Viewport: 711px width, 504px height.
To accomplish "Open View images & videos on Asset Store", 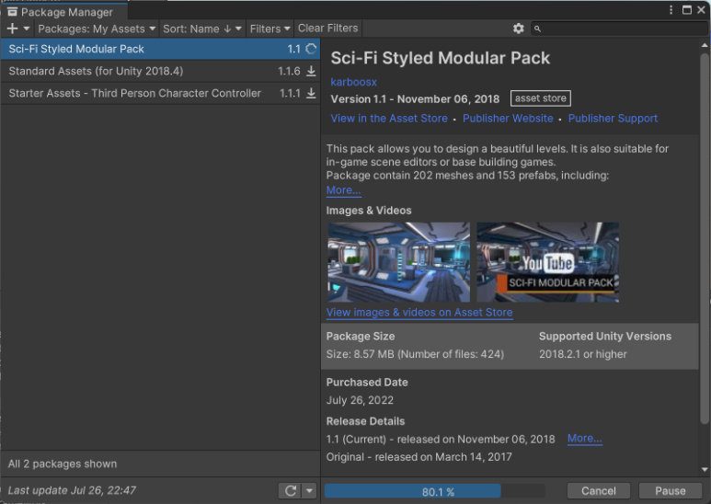I will point(419,313).
